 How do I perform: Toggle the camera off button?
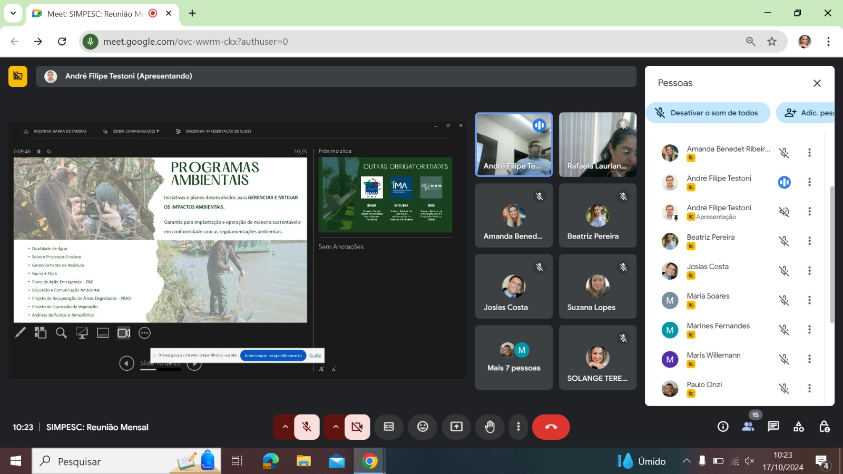(x=357, y=427)
